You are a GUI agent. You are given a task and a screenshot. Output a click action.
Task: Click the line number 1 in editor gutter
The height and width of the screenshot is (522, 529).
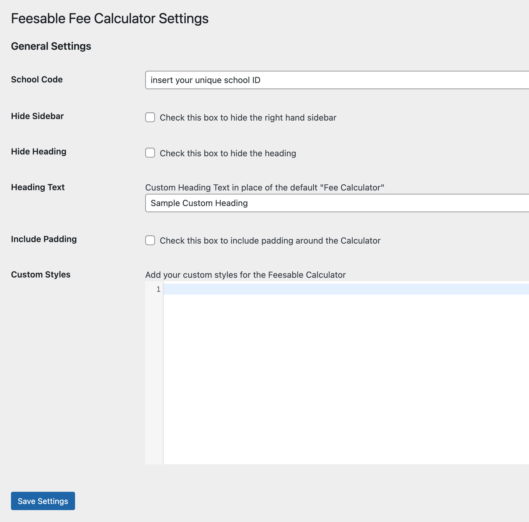coord(158,289)
